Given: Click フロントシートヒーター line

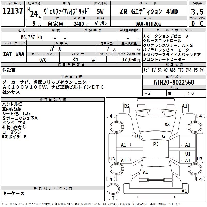Looking at the screenshot, I should [164, 59].
